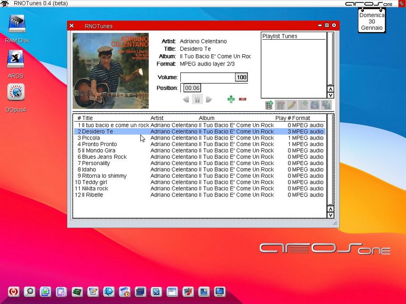Viewport: 406px width, 304px height.
Task: Click the Play # column header
Action: coord(283,118)
